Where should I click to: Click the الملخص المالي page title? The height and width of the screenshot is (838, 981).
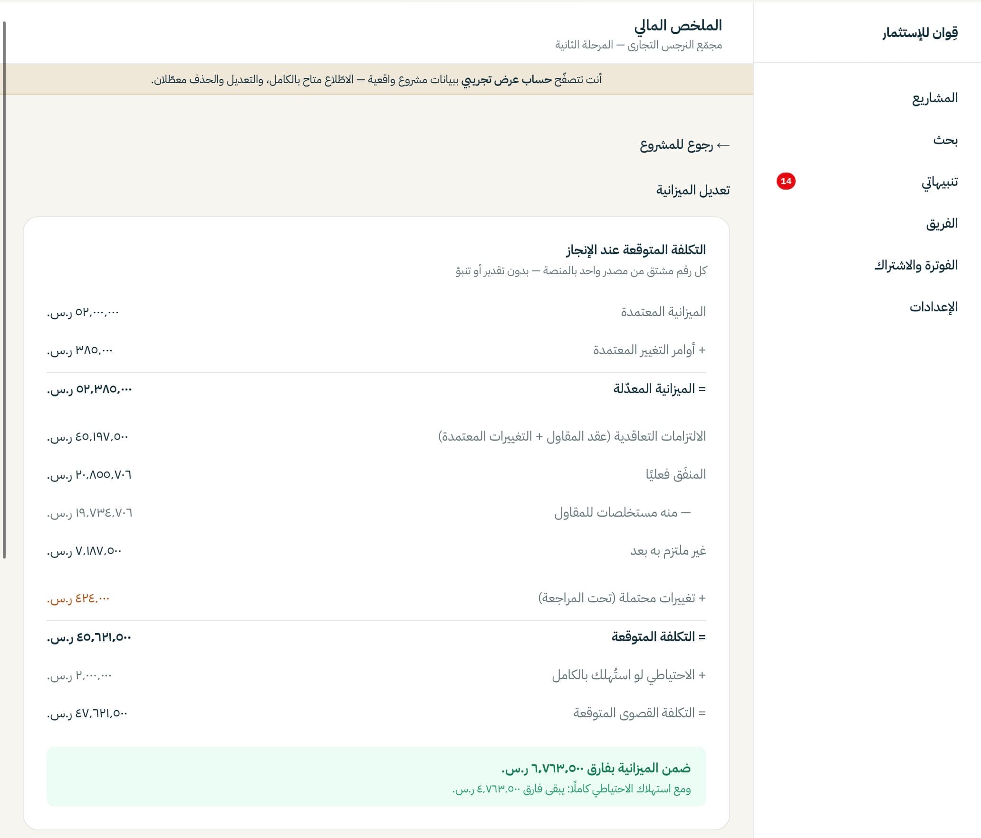(x=678, y=25)
